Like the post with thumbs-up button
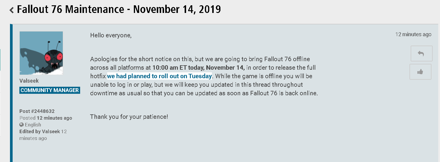 click(420, 72)
